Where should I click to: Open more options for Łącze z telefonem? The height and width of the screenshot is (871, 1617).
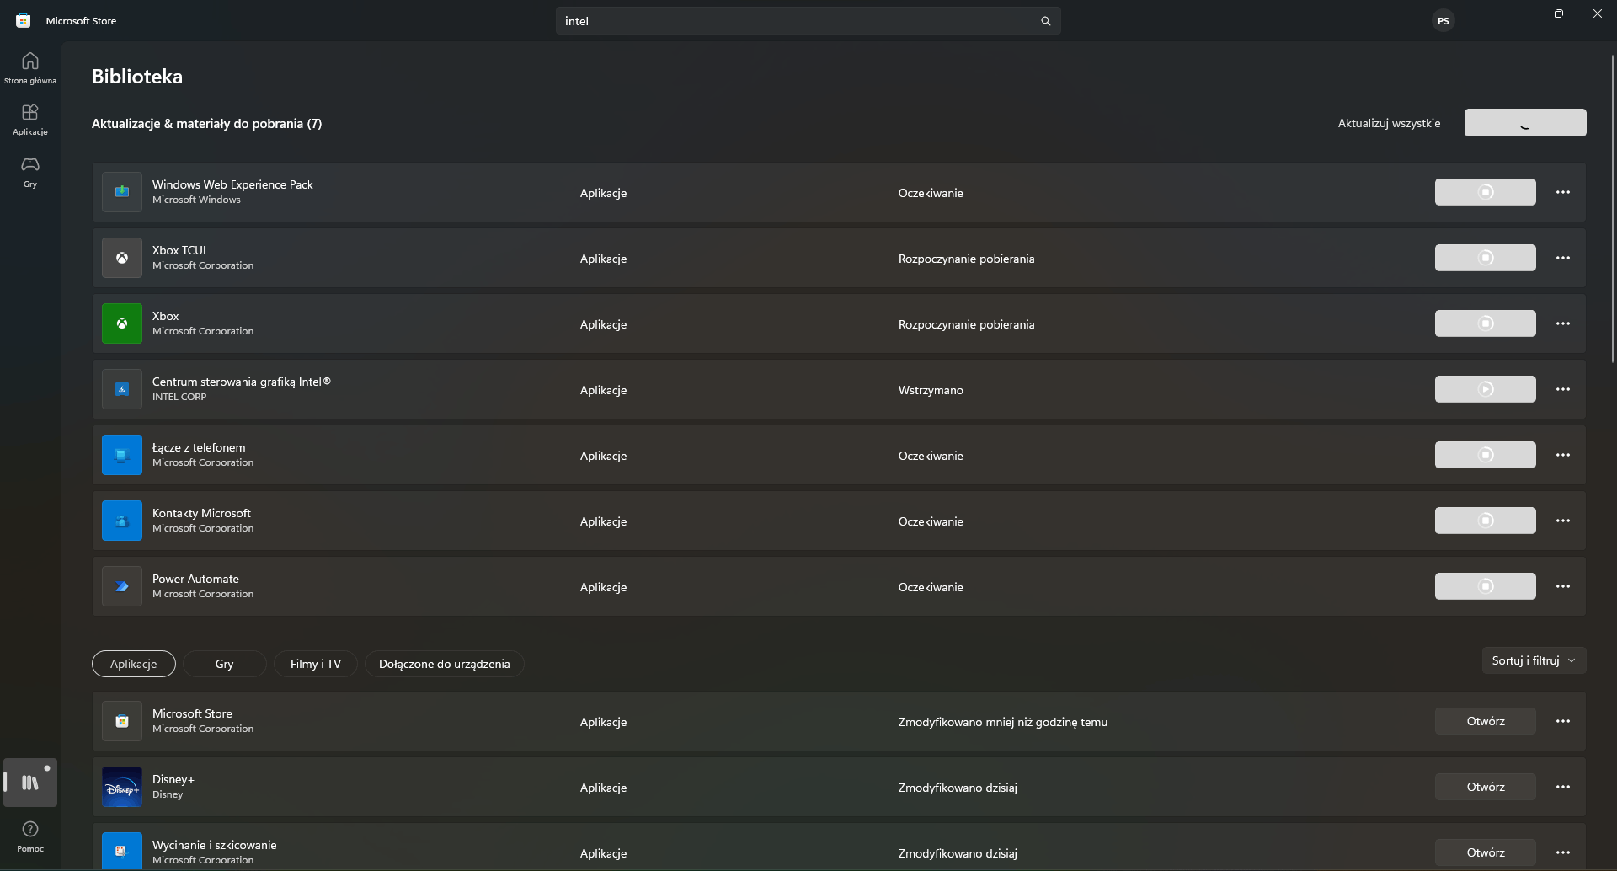[1563, 455]
